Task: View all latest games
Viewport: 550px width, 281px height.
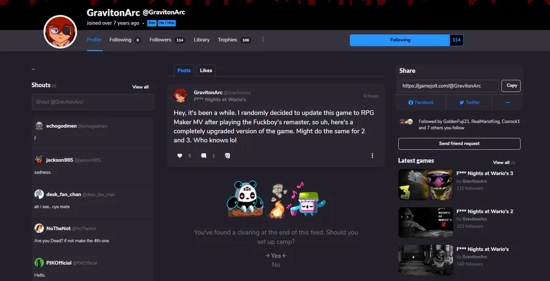Action: 501,162
